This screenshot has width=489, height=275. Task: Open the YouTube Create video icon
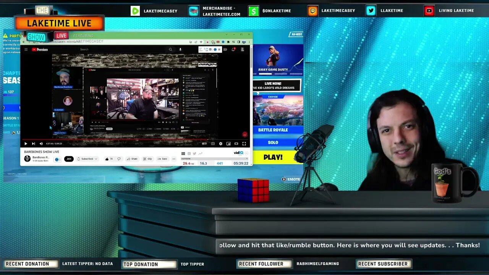click(x=225, y=50)
